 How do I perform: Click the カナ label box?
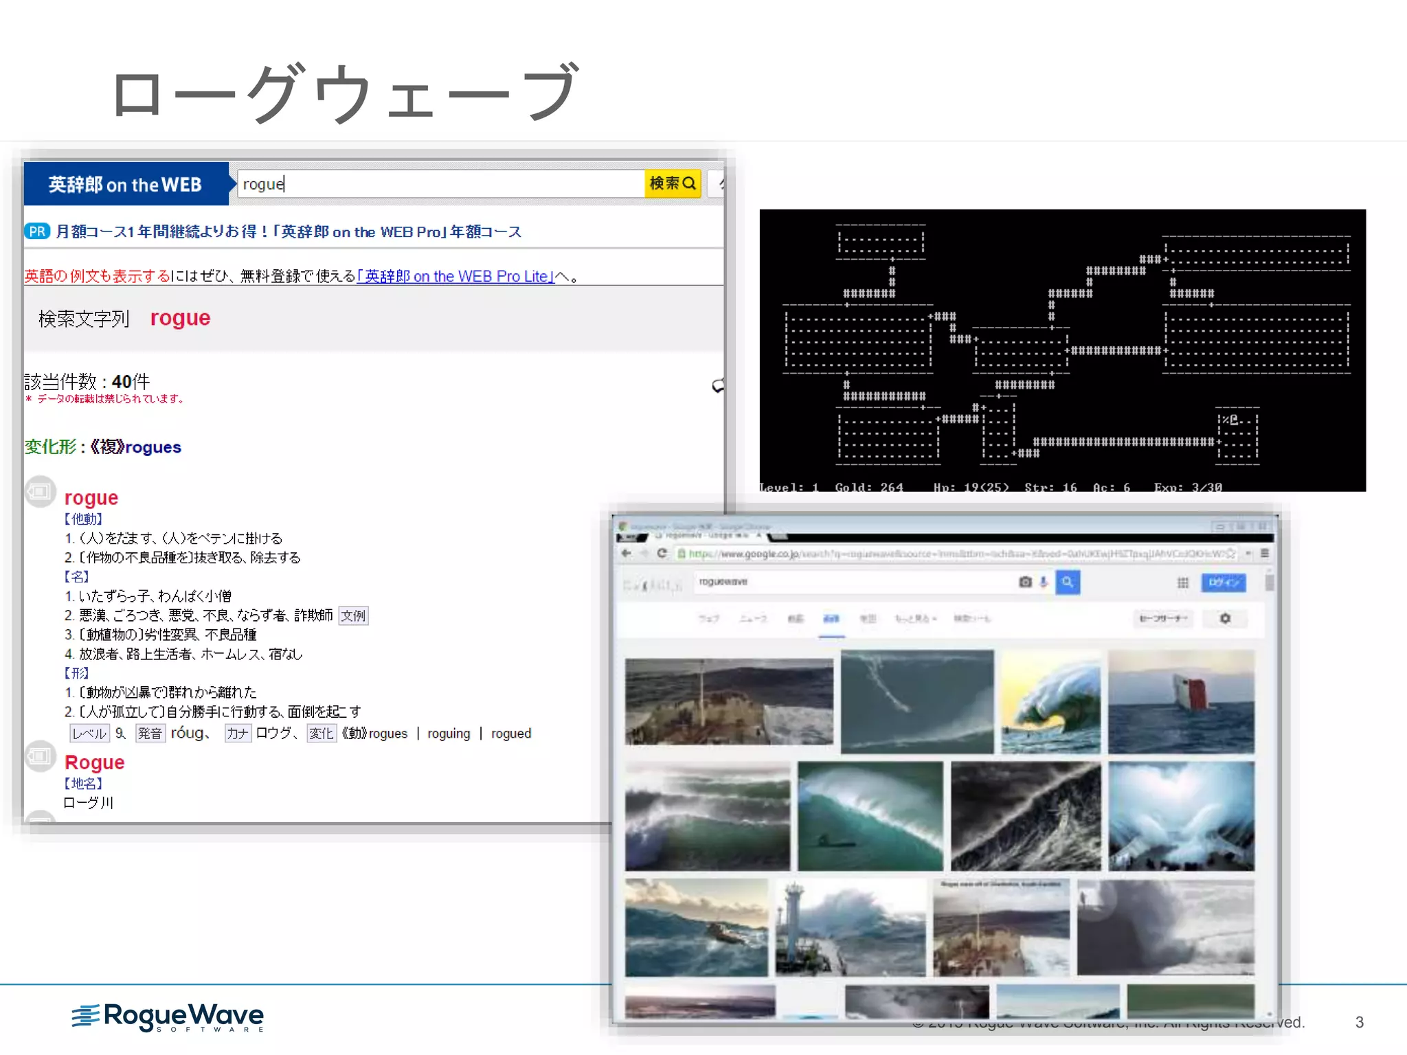coord(238,734)
